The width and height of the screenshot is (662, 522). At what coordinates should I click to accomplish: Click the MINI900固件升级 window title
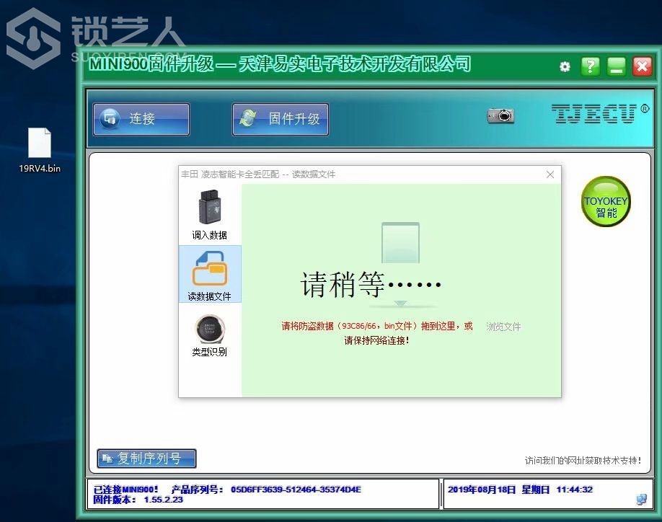pos(280,64)
